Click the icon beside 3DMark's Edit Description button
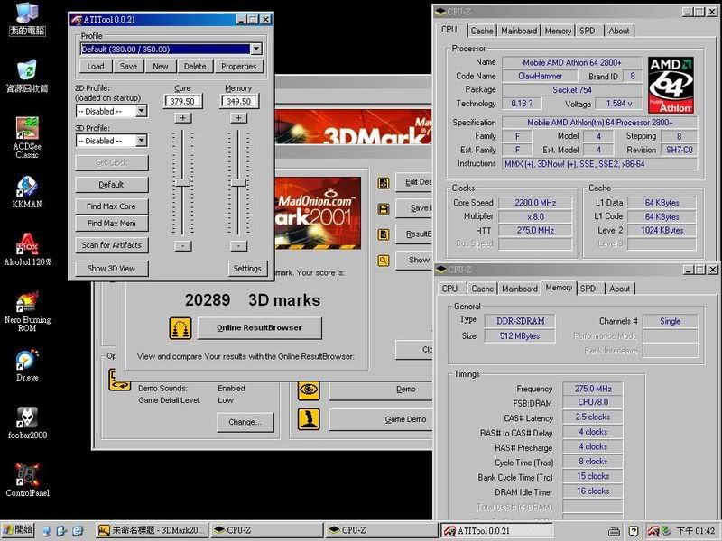 [x=383, y=183]
